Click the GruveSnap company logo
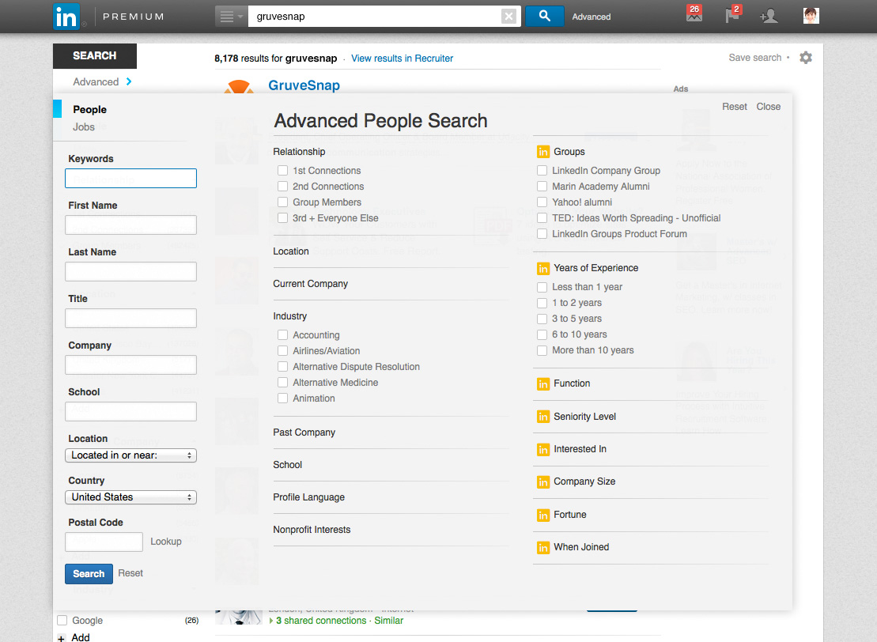This screenshot has height=642, width=877. pyautogui.click(x=239, y=87)
